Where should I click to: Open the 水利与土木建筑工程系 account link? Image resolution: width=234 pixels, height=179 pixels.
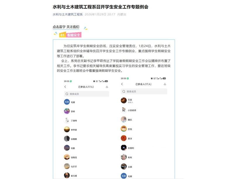[x=68, y=14]
